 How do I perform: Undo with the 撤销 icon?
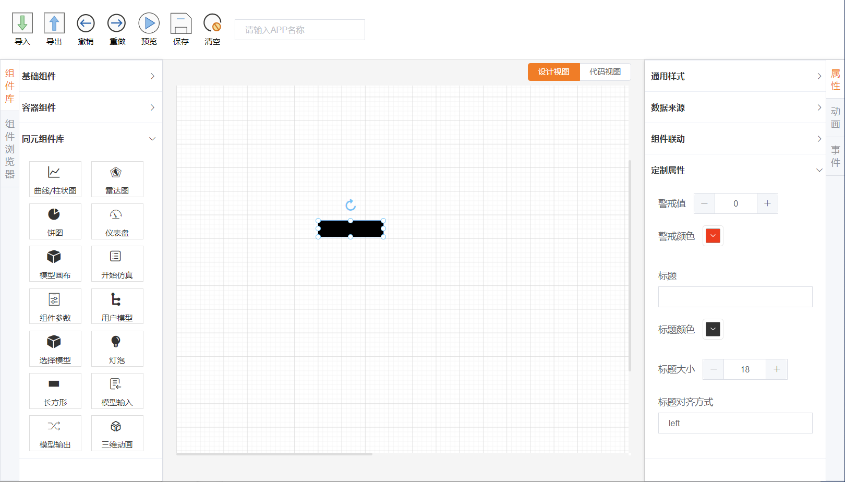coord(86,23)
